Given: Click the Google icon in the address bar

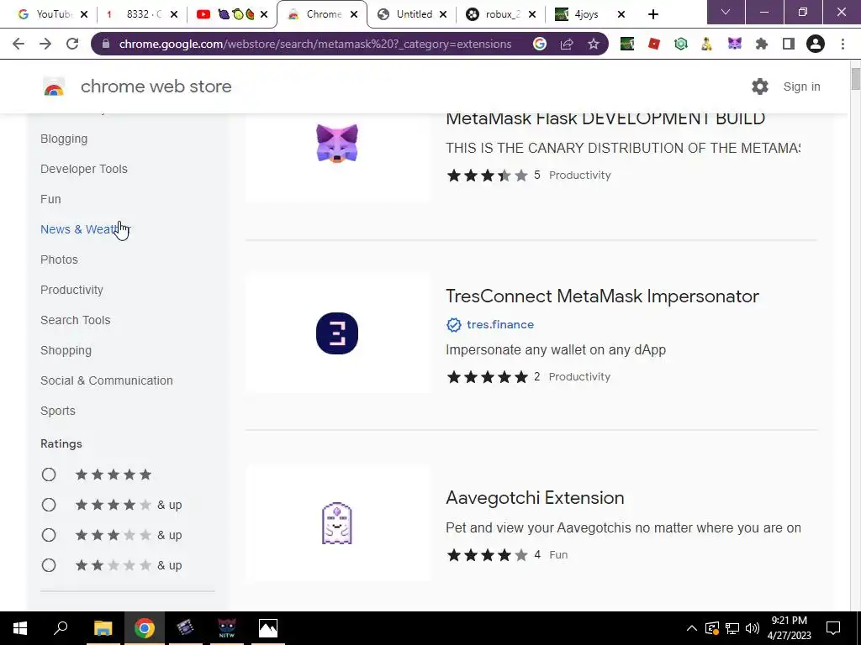Looking at the screenshot, I should (539, 44).
